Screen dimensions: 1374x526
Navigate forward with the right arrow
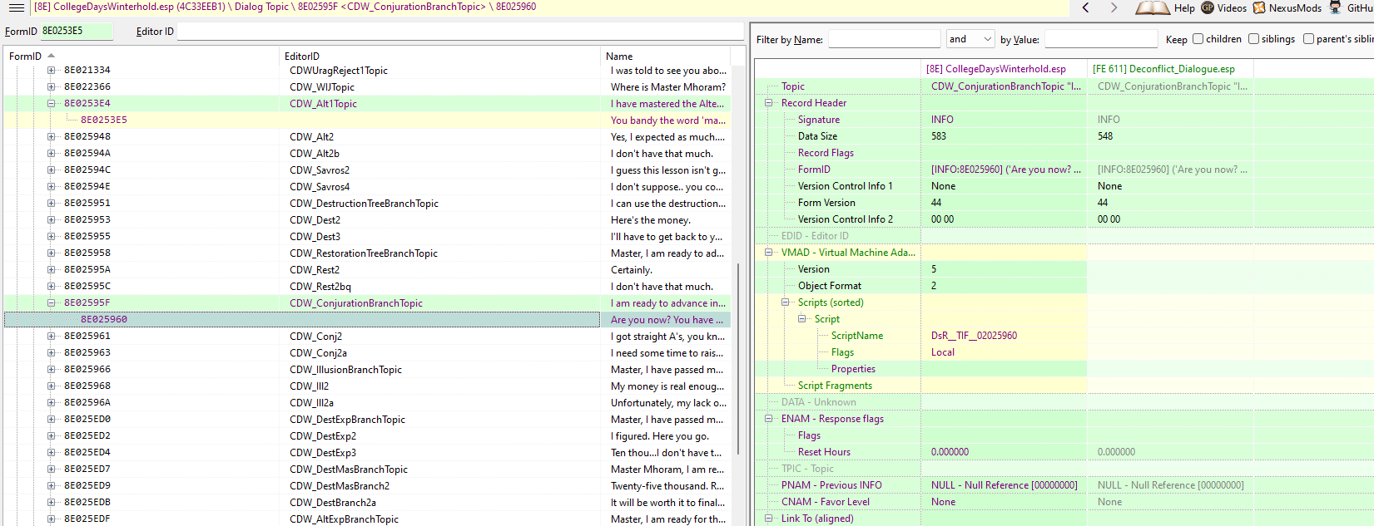coord(1114,7)
